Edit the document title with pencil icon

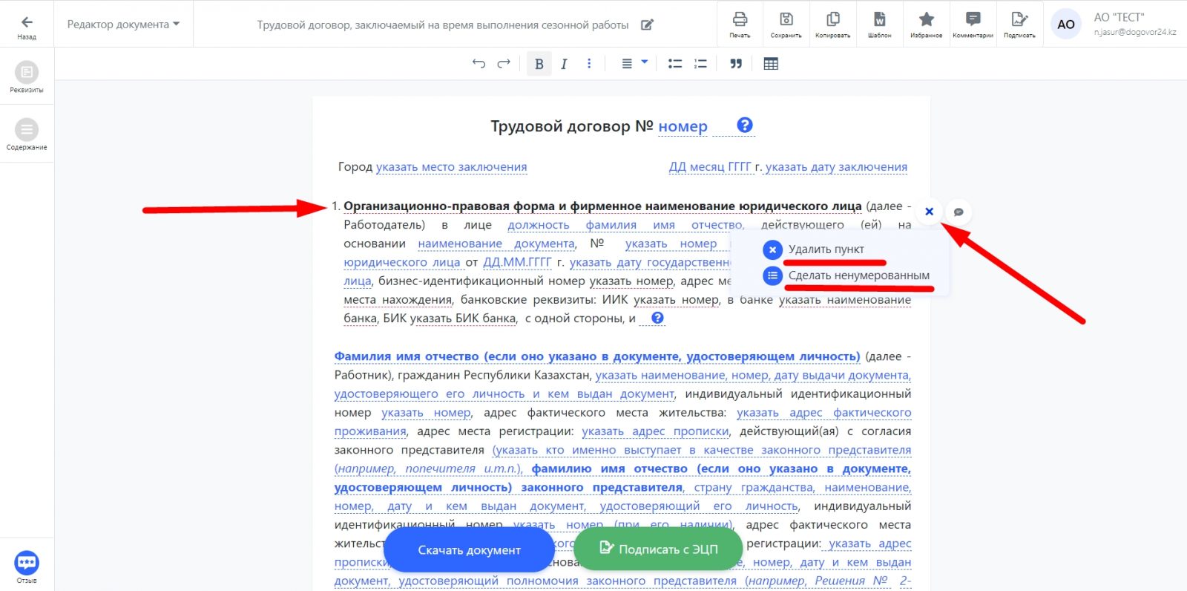647,25
